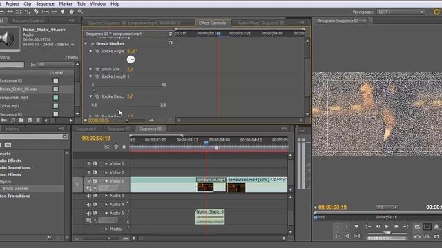442x248 pixels.
Task: Select the Ripple Edit tool
Action: tap(10, 12)
